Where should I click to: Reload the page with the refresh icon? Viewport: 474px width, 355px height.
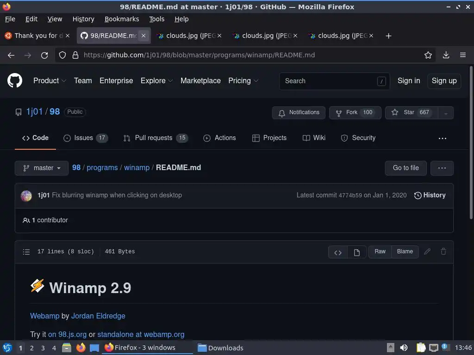coord(44,55)
